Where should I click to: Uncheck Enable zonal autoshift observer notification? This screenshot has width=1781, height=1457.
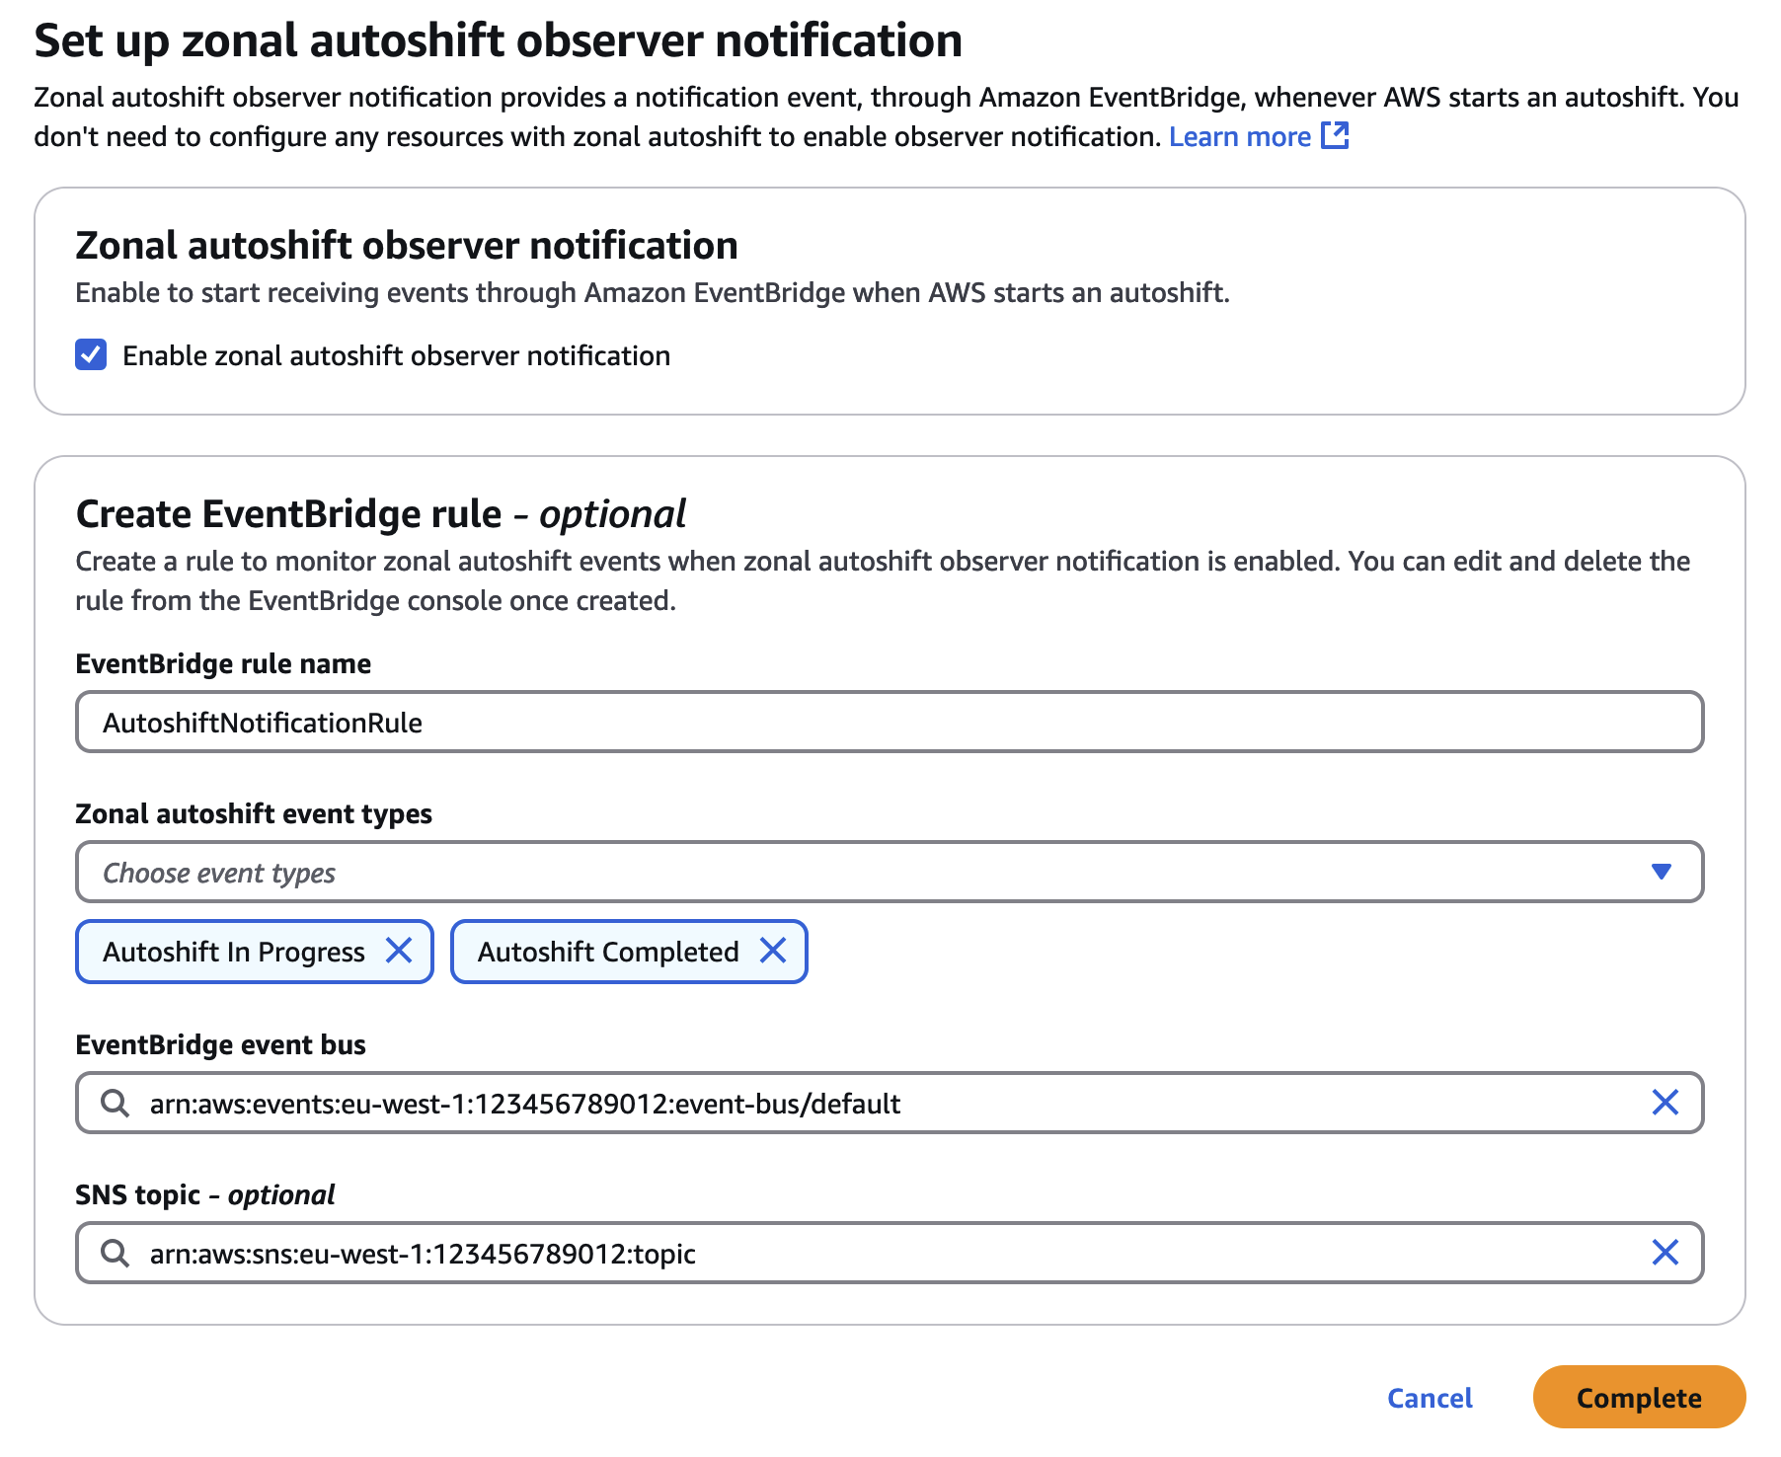tap(90, 354)
